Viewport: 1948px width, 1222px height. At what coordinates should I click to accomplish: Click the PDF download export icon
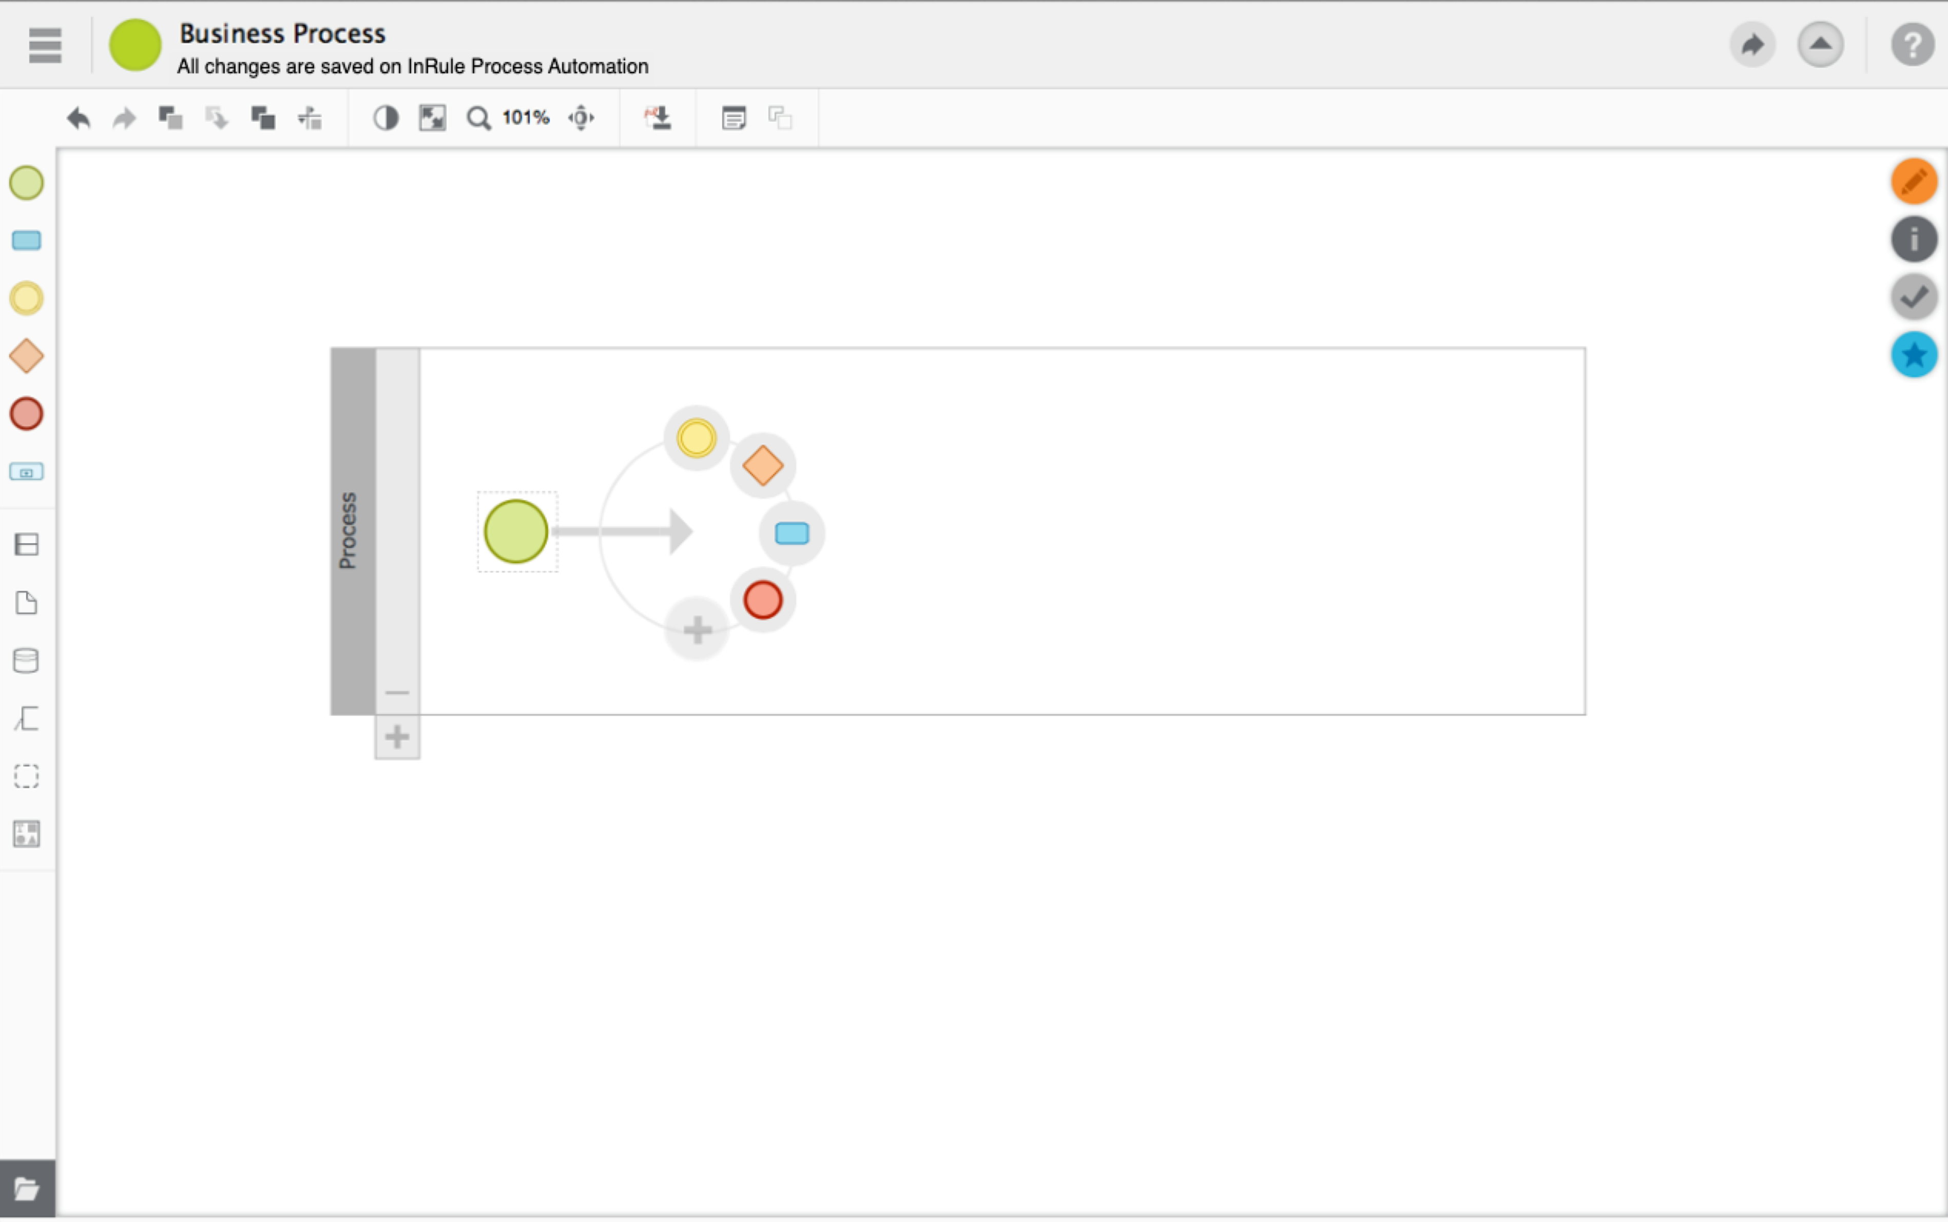click(x=658, y=118)
